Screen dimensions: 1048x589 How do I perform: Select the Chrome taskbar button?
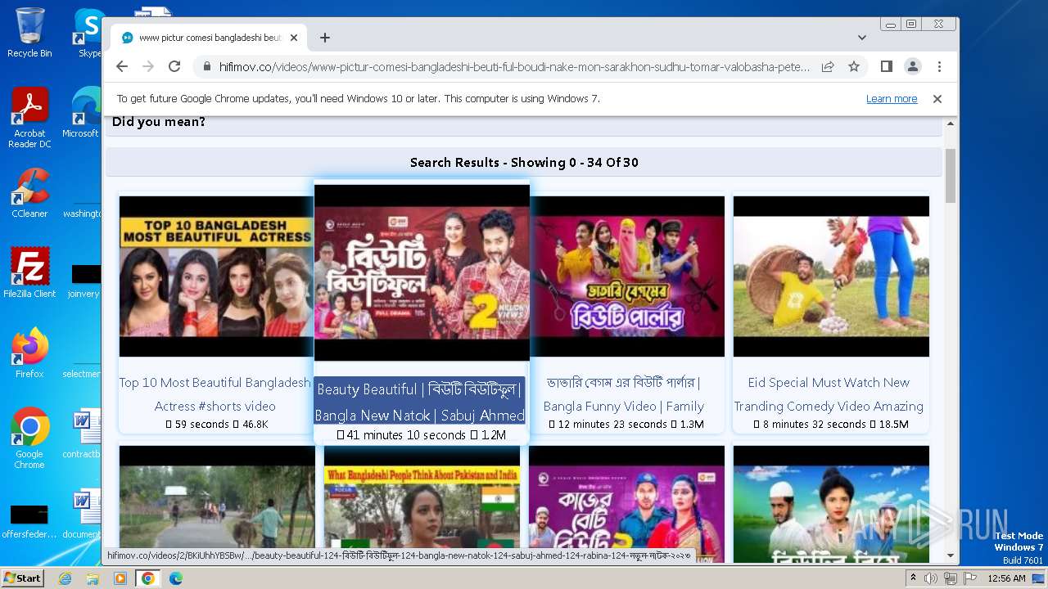147,578
